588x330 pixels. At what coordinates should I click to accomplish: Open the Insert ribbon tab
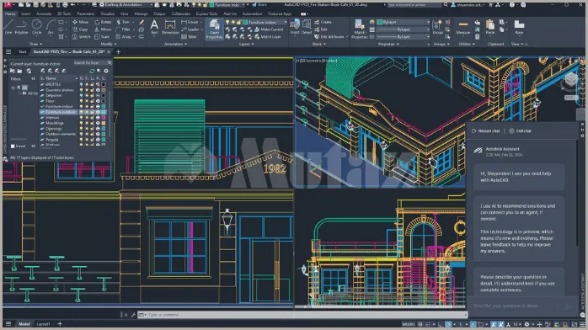click(25, 13)
